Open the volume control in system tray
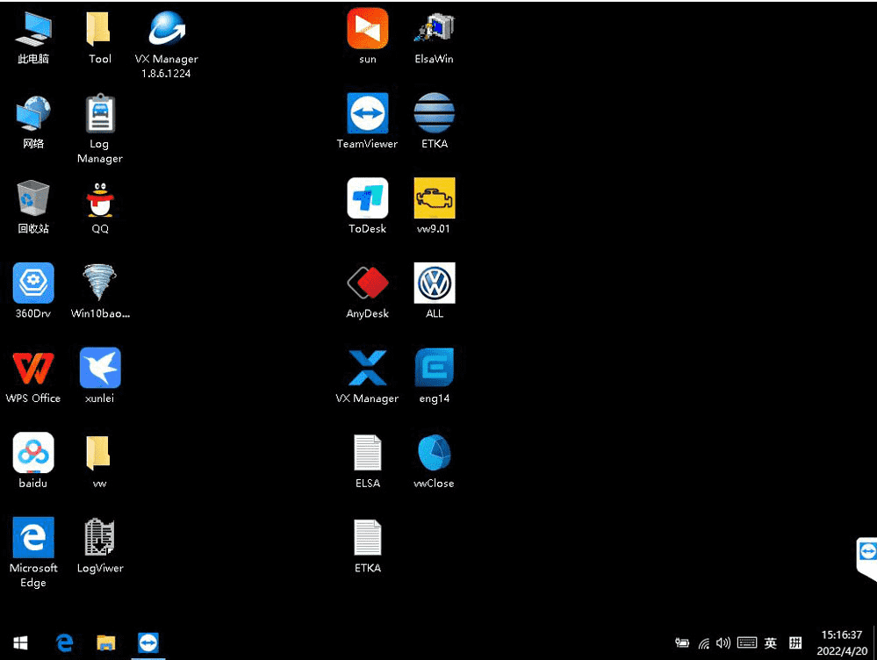Image resolution: width=877 pixels, height=660 pixels. point(723,643)
